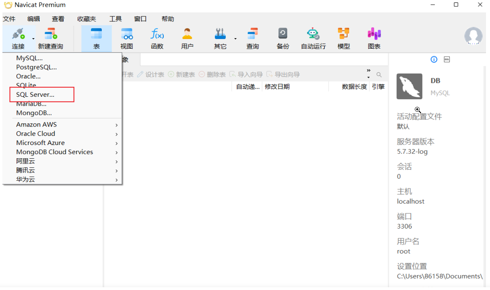Open the 帮助 menu
This screenshot has width=490, height=290.
tap(168, 19)
